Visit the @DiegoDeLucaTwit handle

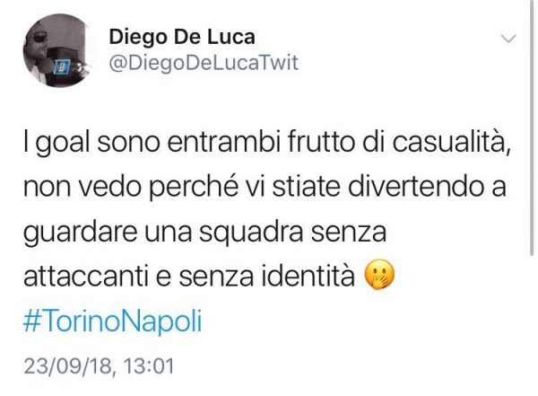pyautogui.click(x=204, y=63)
